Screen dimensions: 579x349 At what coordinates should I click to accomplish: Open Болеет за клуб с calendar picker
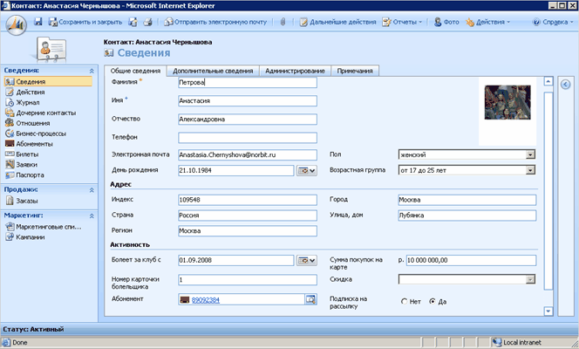(306, 260)
